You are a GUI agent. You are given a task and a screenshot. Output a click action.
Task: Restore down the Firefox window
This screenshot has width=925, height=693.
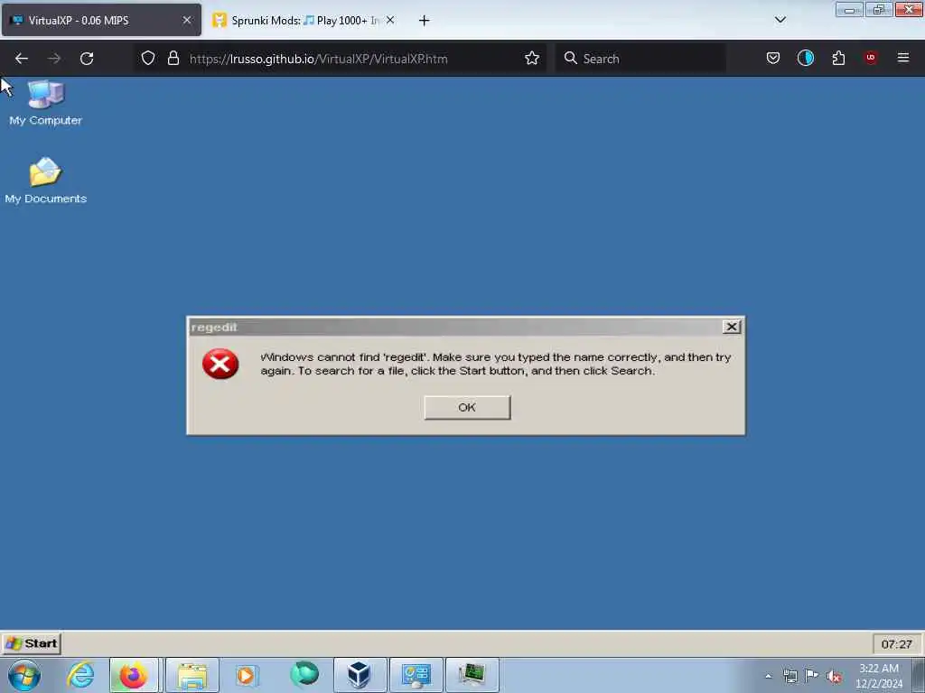click(x=878, y=9)
